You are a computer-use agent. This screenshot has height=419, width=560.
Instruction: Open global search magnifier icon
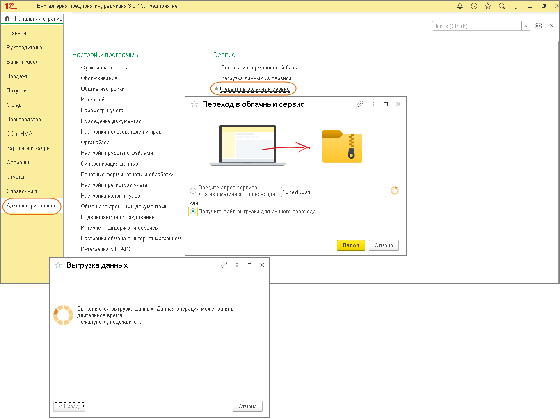(502, 6)
